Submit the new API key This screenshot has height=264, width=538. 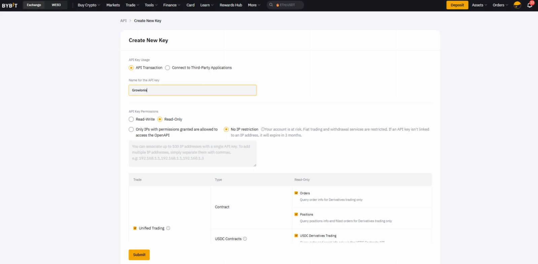(x=139, y=255)
